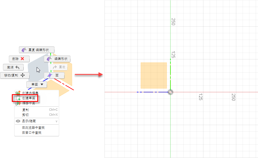258x158 pixels.
Task: Click the red X delete icon
Action: (x=22, y=59)
